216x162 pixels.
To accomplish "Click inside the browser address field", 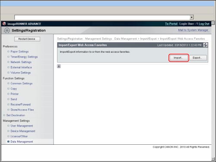I will coord(102,17).
